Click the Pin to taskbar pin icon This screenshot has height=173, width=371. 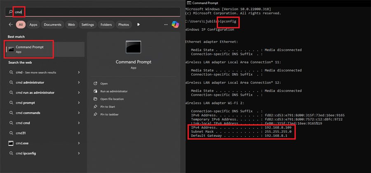pos(95,115)
